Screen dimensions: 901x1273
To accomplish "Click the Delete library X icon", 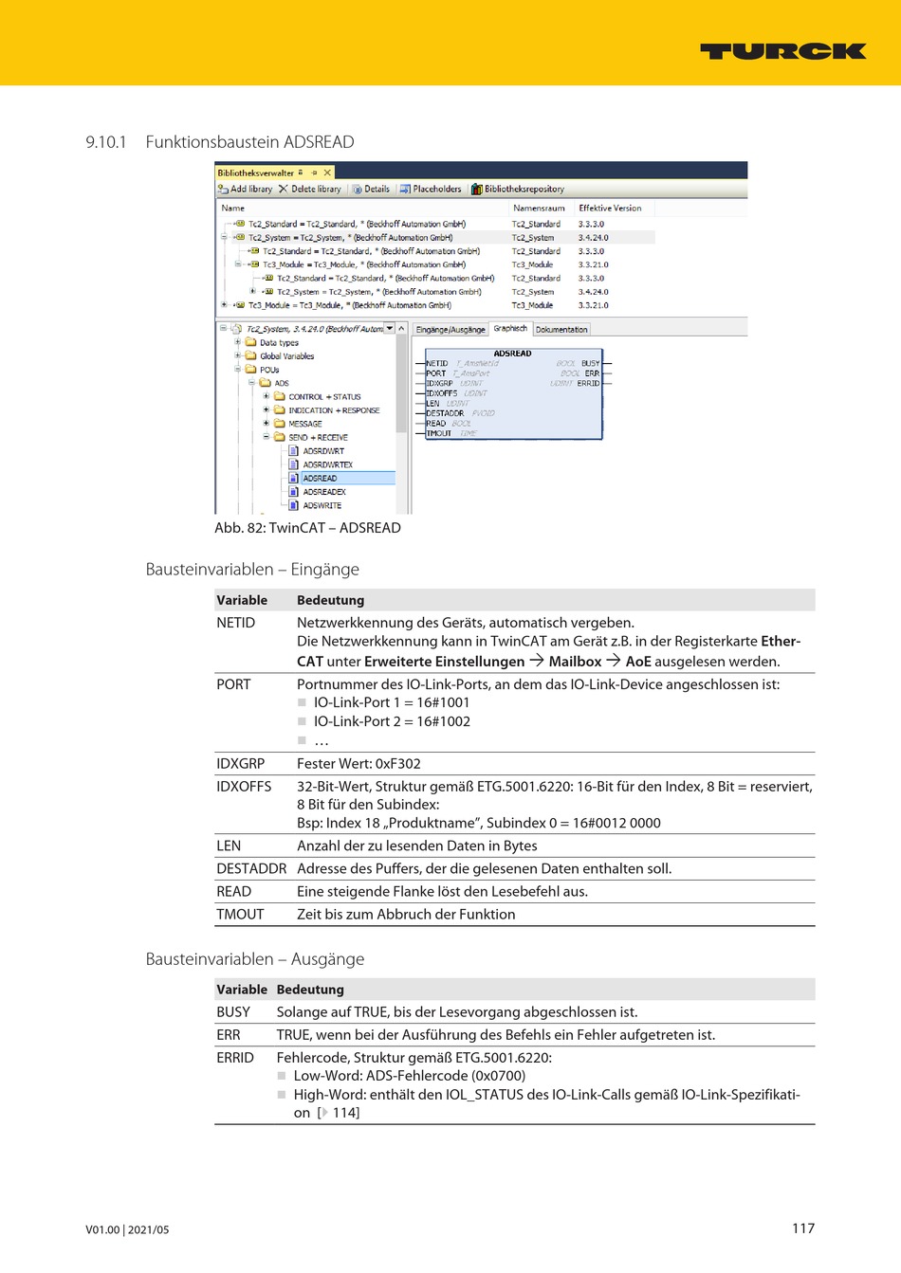I will (283, 189).
